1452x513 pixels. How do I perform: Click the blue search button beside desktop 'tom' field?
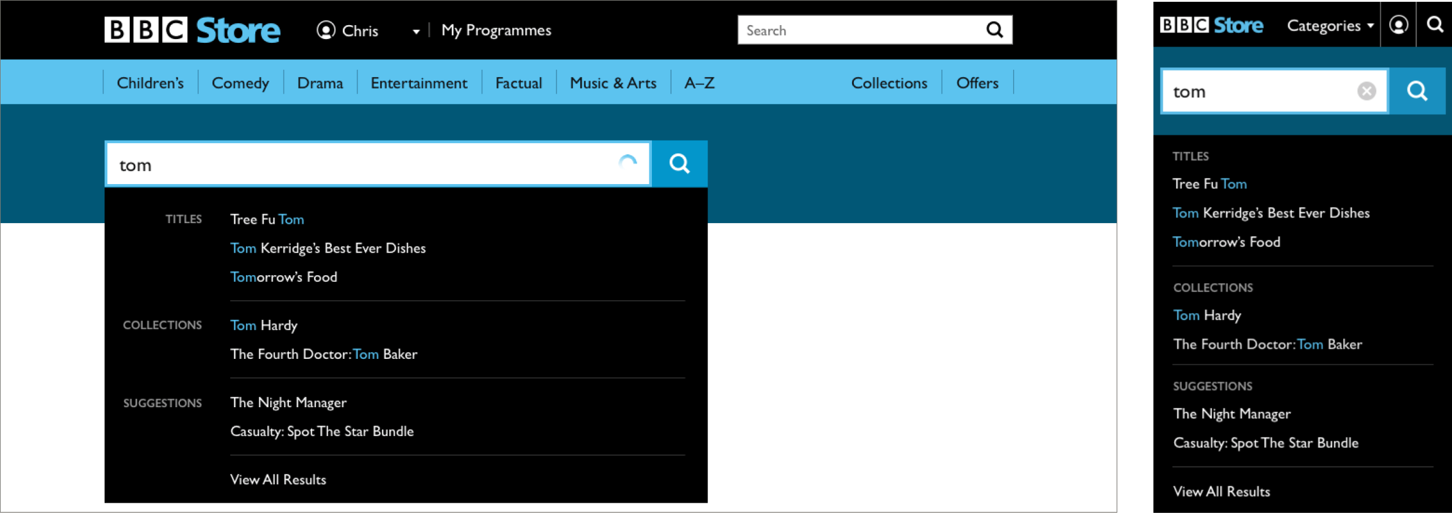click(x=679, y=164)
